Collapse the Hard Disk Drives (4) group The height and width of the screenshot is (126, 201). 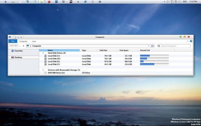[43, 53]
